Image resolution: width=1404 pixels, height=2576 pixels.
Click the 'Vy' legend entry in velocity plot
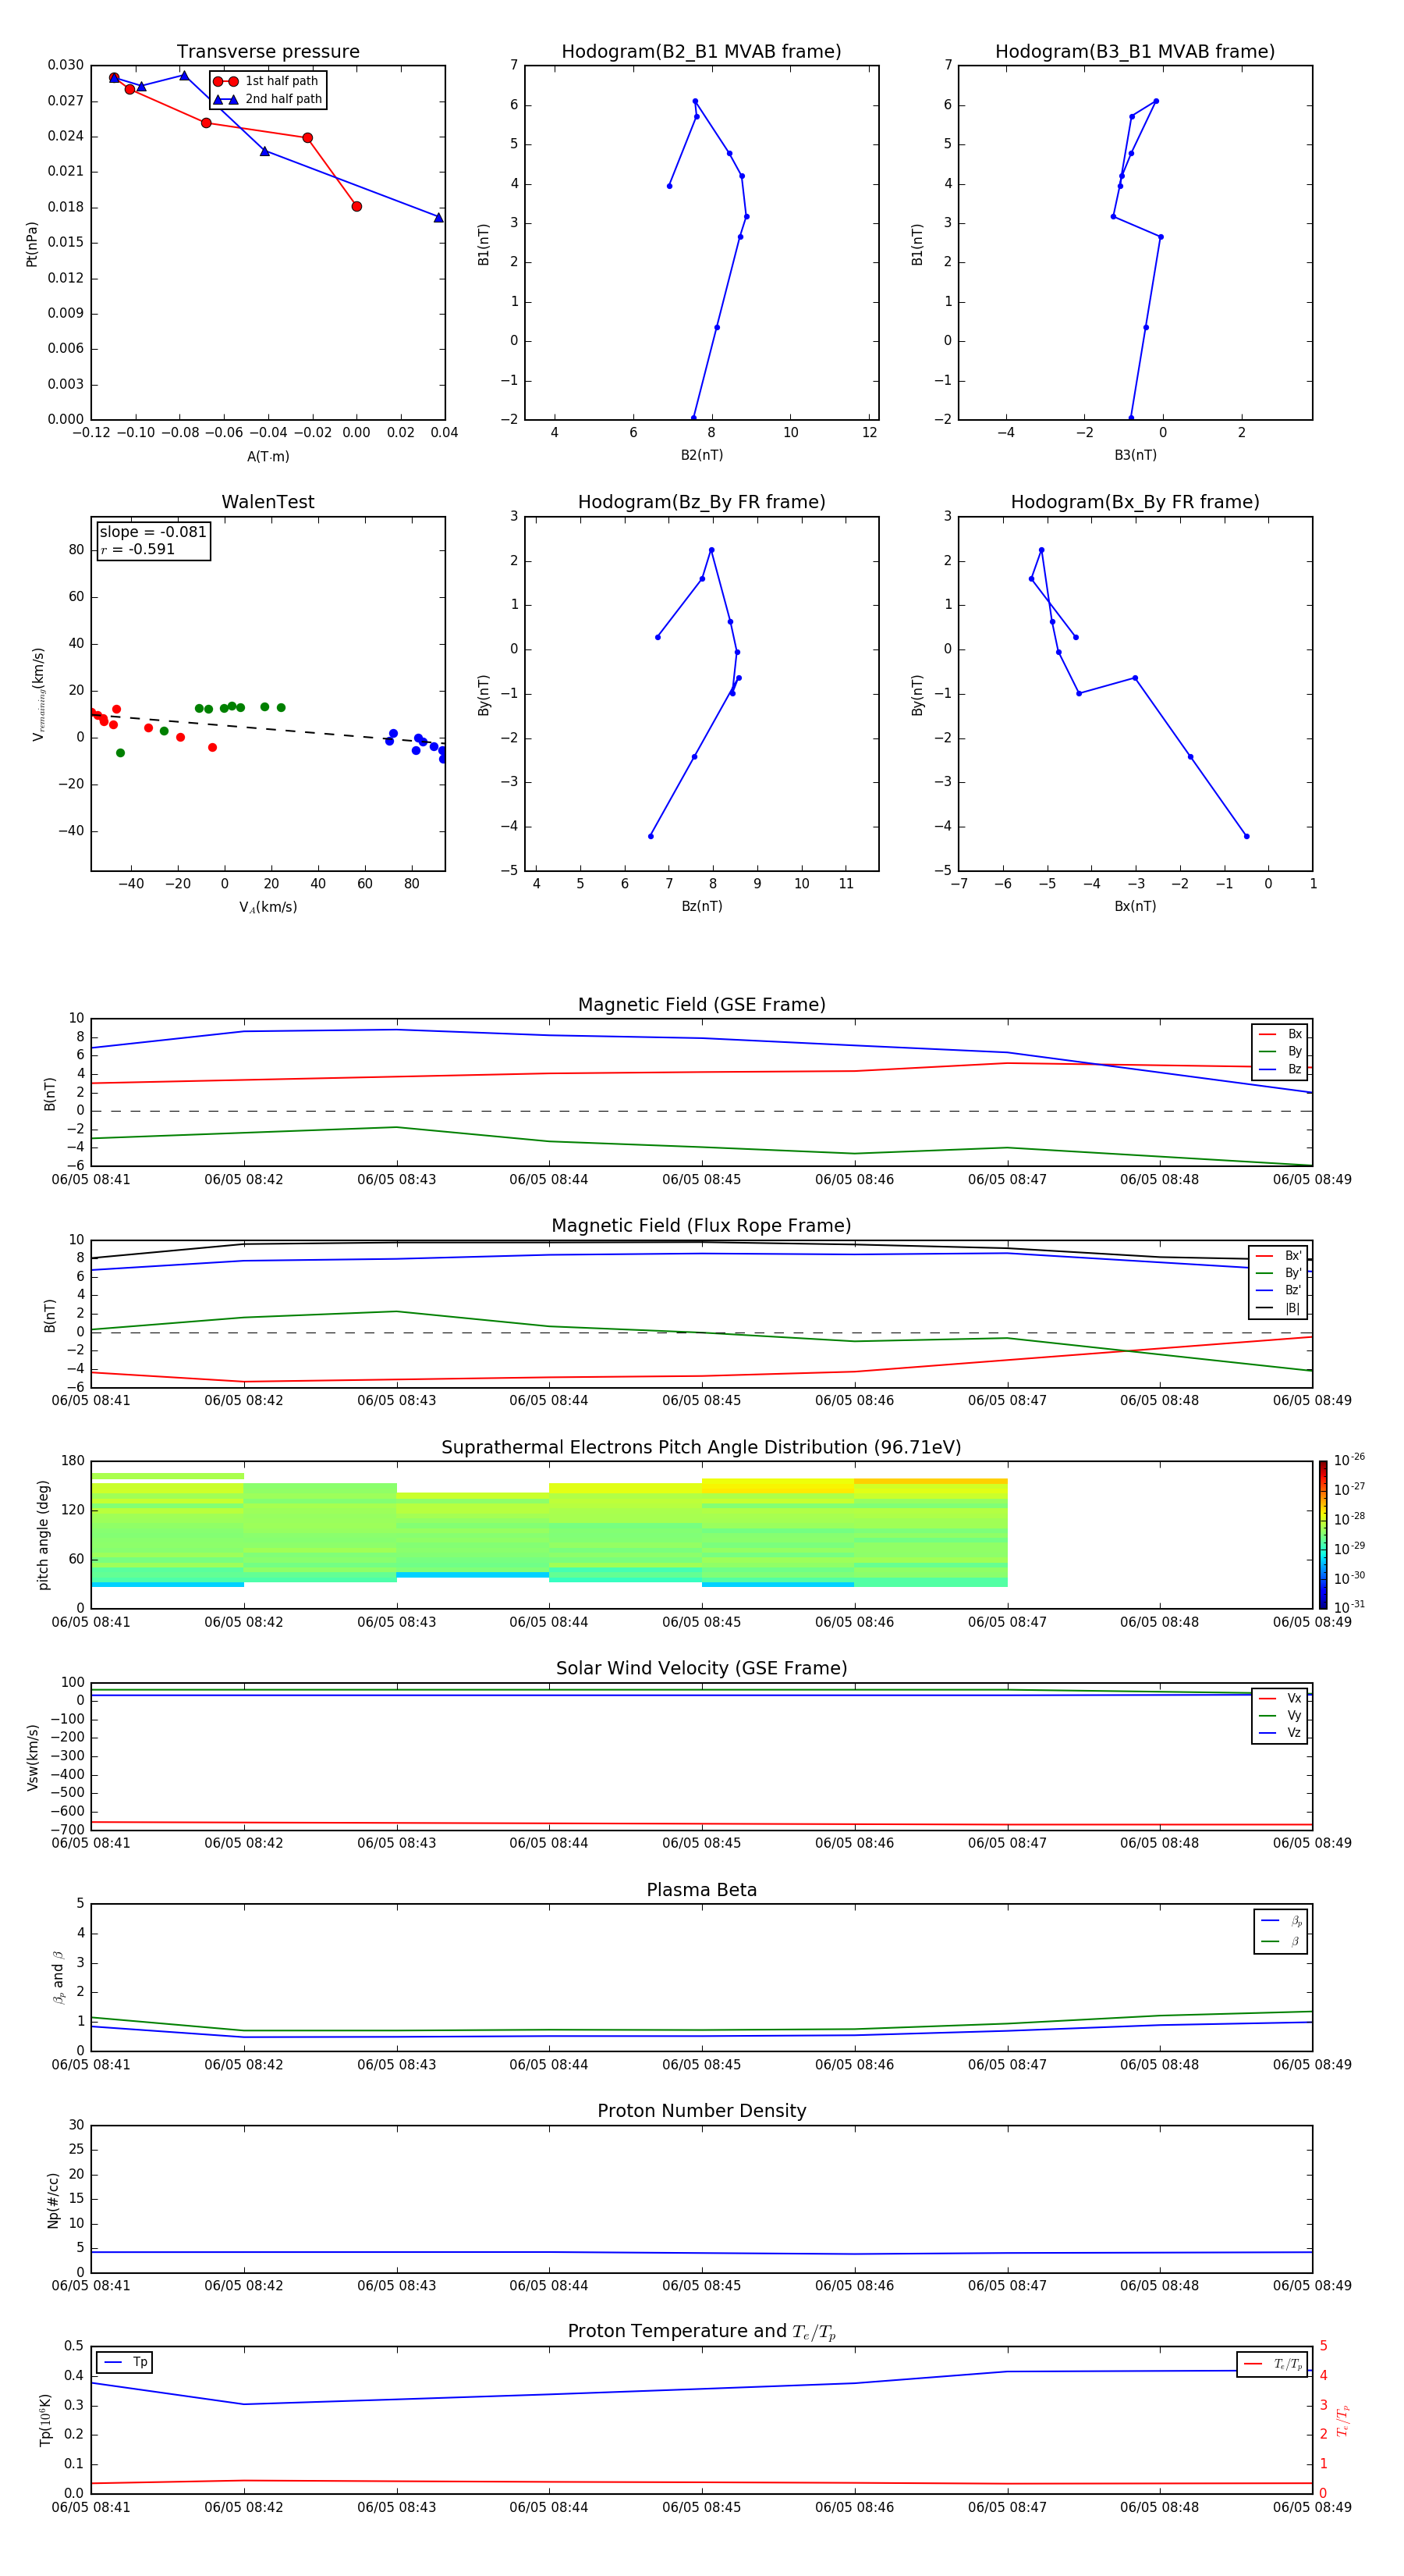point(1280,1715)
